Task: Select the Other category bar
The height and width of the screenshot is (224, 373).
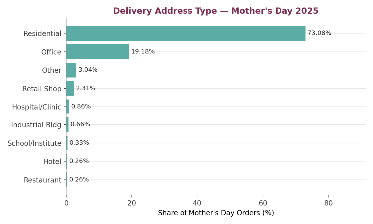Action: tap(71, 70)
